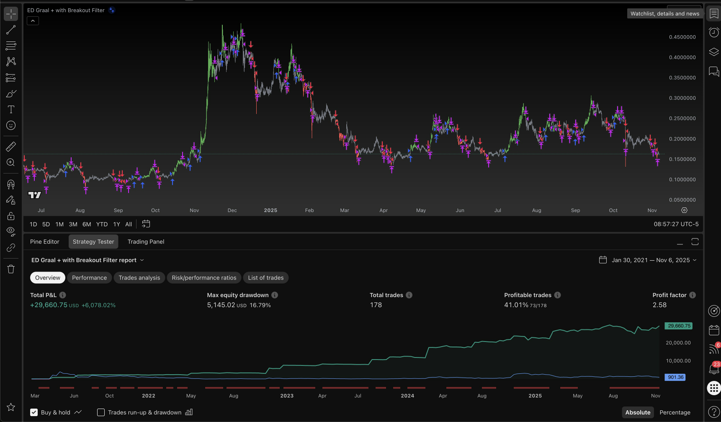Image resolution: width=721 pixels, height=422 pixels.
Task: Activate the measure ruler tool
Action: pyautogui.click(x=11, y=146)
